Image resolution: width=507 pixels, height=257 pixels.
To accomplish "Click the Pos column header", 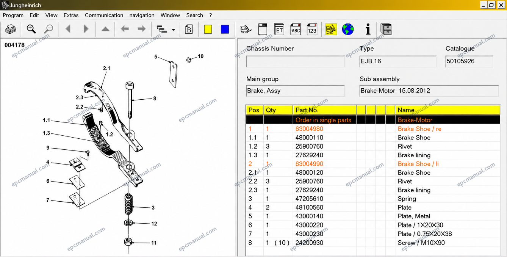I will (254, 110).
